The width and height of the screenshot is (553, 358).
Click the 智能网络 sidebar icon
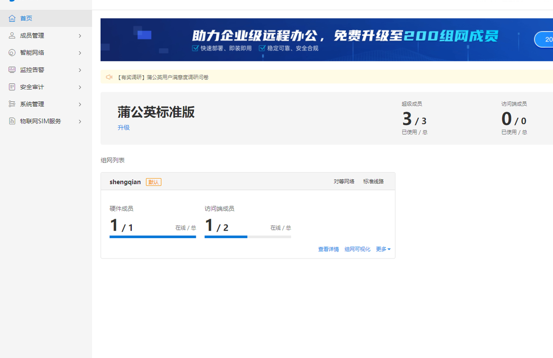click(12, 53)
